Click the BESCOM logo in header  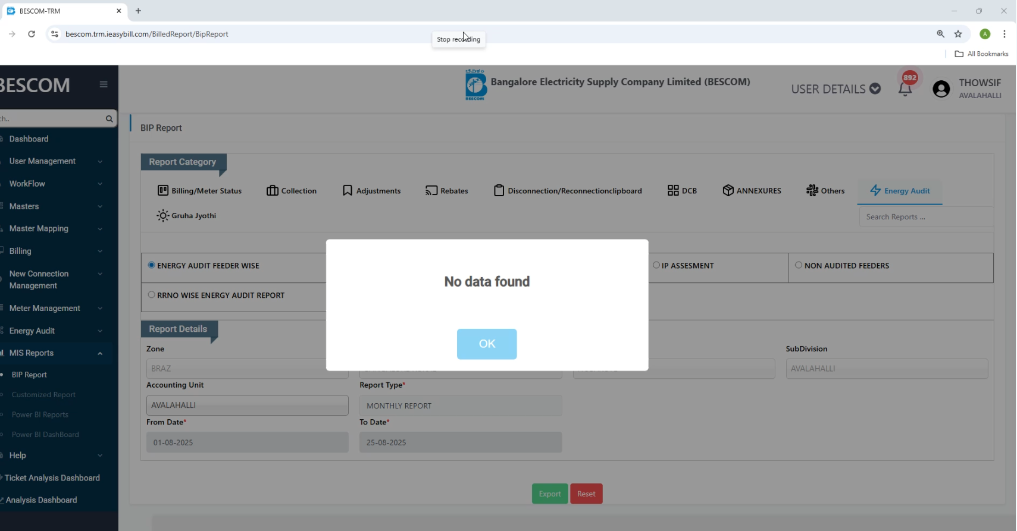[x=475, y=84]
